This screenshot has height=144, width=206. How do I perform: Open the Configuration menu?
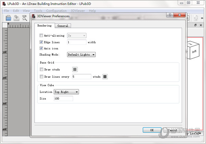pyautogui.click(x=56, y=11)
